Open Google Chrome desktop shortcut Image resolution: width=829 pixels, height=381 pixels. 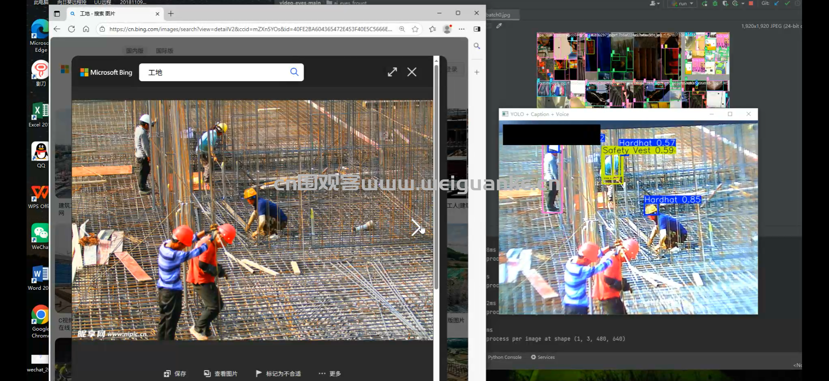pyautogui.click(x=40, y=321)
